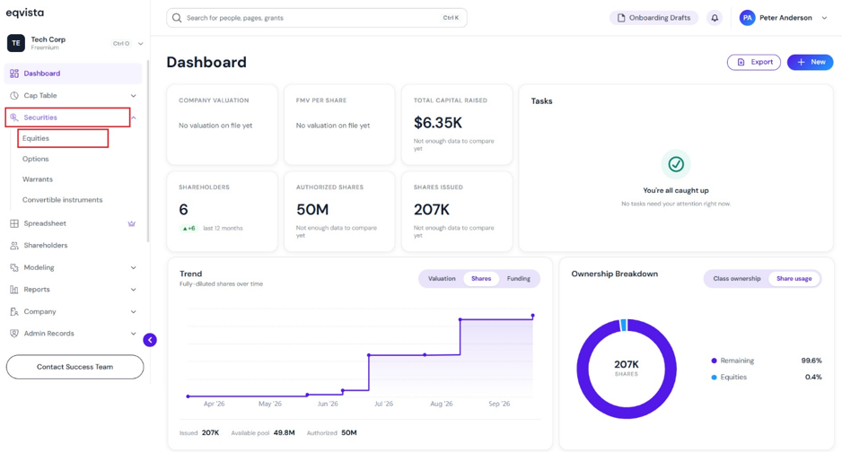The height and width of the screenshot is (452, 842).
Task: Click the +6 green change badge
Action: 189,229
